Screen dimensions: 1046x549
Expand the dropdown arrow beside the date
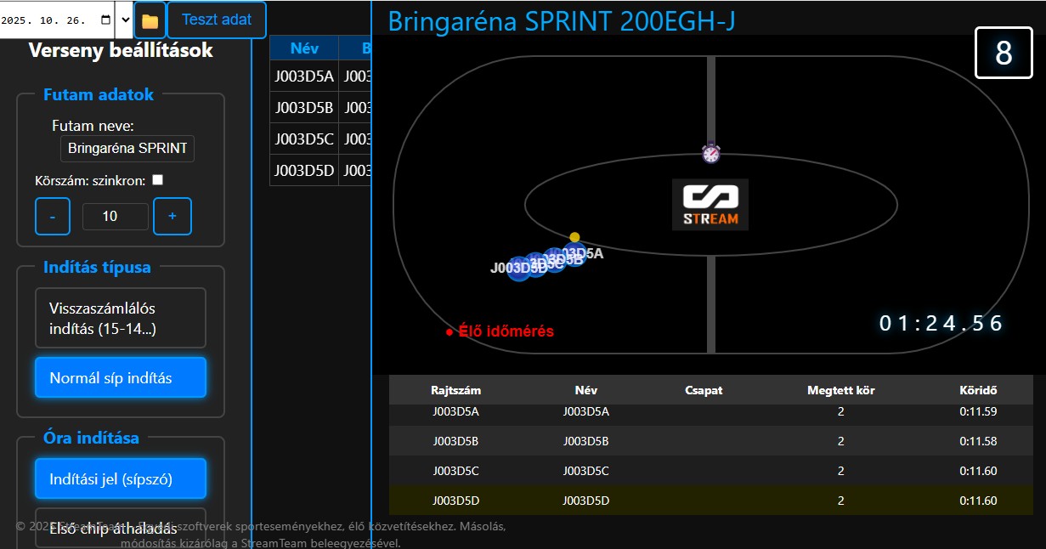(x=125, y=20)
